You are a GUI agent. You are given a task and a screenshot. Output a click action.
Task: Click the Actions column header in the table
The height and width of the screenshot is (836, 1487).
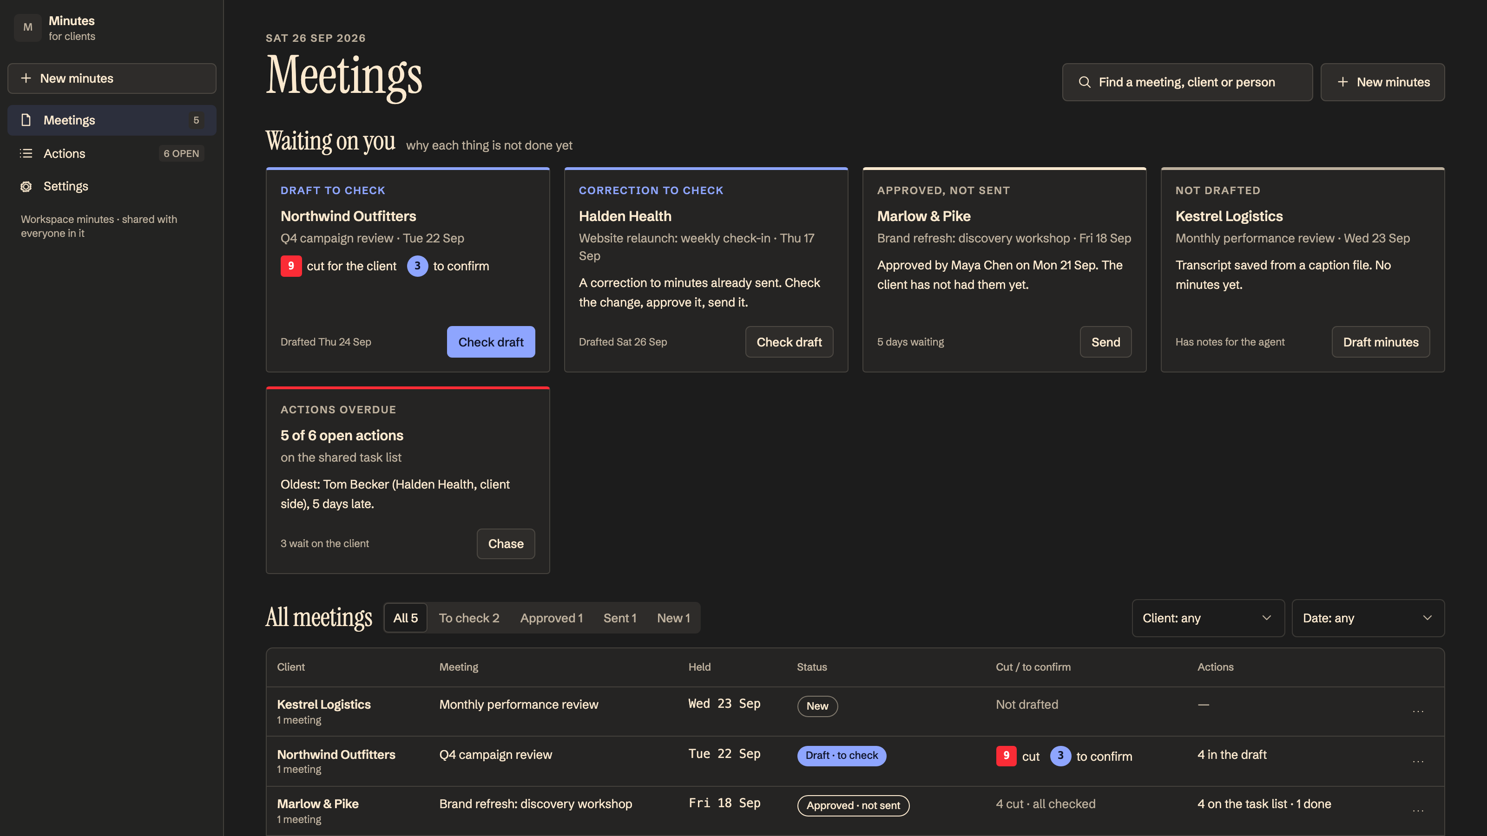coord(1216,667)
